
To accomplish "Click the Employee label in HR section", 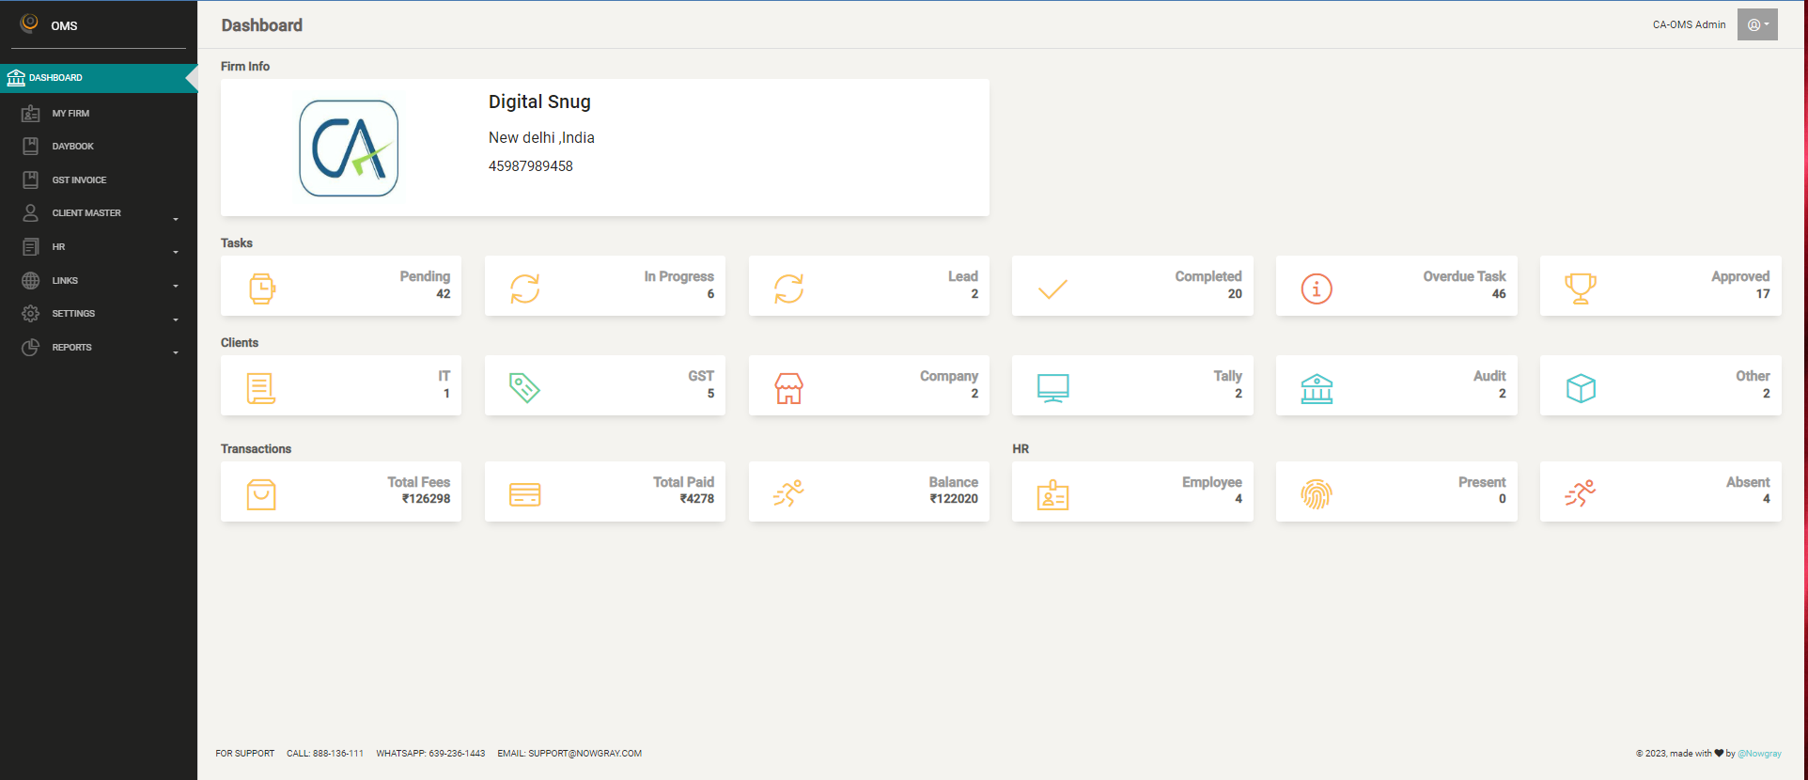I will (x=1212, y=482).
